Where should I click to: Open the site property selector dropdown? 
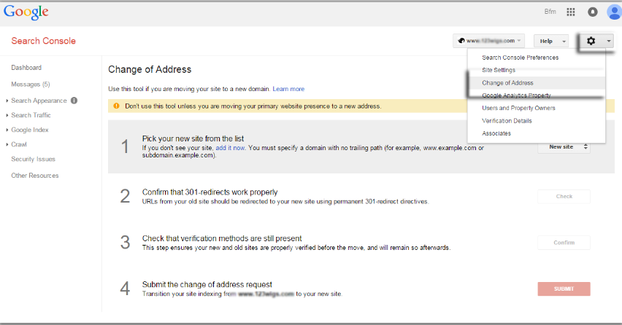point(488,41)
